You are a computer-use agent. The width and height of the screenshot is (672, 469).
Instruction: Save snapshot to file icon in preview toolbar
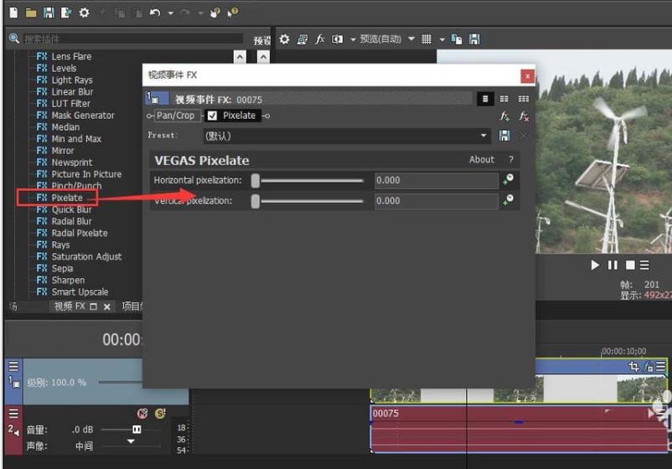[x=474, y=39]
